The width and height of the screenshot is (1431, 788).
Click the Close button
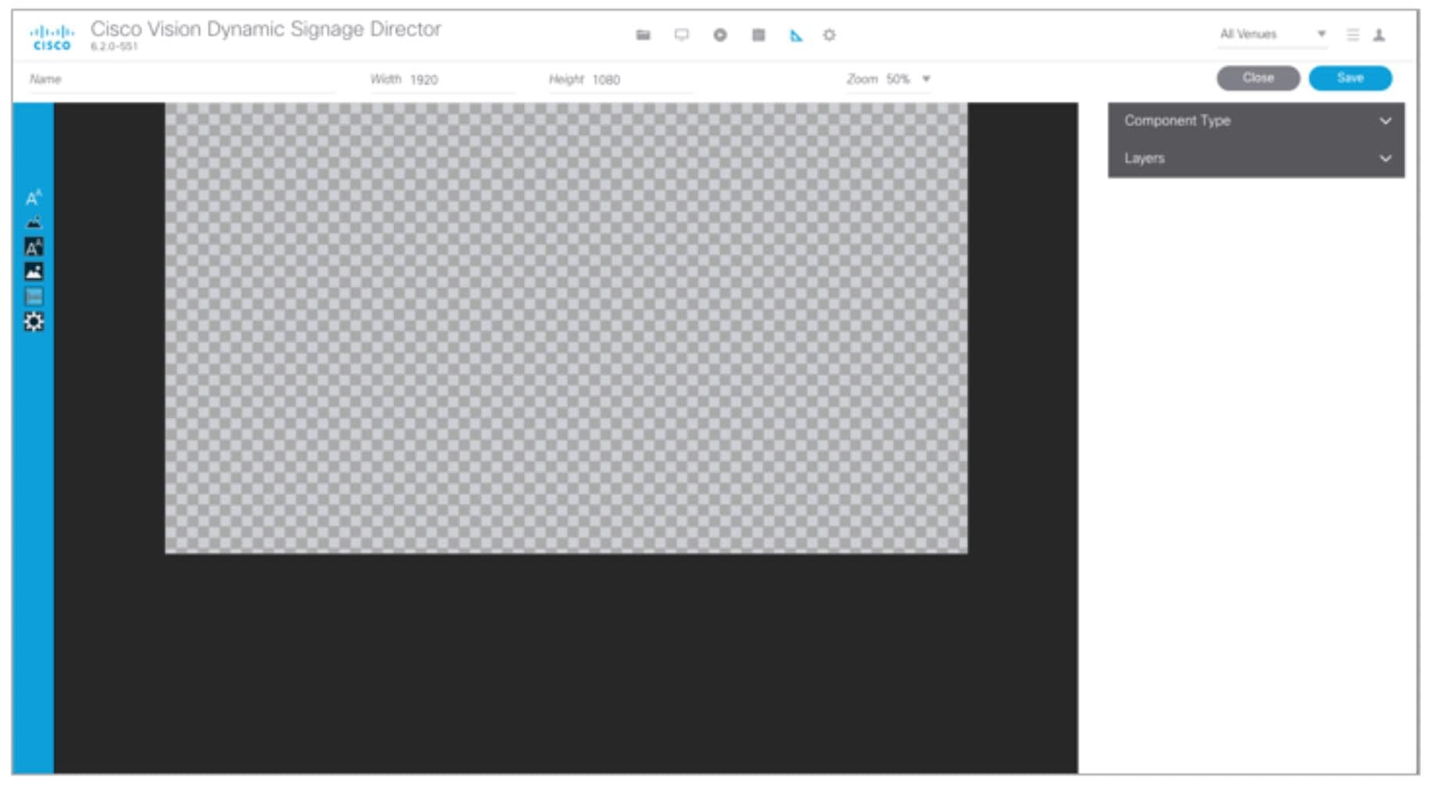pyautogui.click(x=1258, y=78)
